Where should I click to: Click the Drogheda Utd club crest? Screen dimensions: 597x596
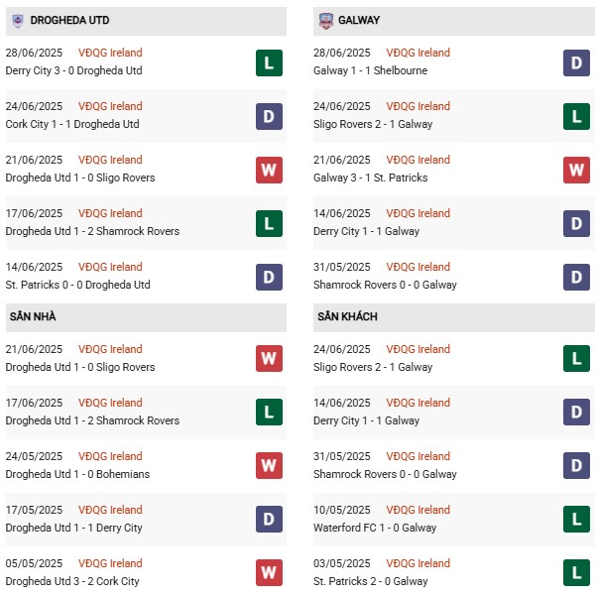pos(17,20)
